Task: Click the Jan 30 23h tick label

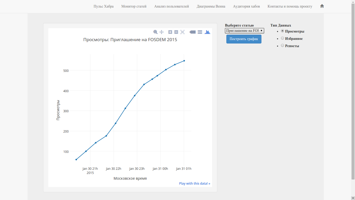Action: (x=137, y=169)
